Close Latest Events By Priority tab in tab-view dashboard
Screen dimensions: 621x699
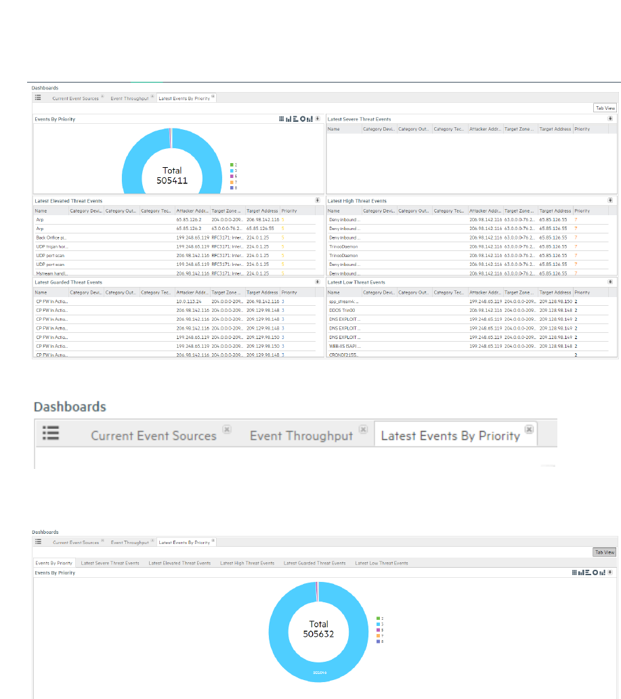coord(213,540)
